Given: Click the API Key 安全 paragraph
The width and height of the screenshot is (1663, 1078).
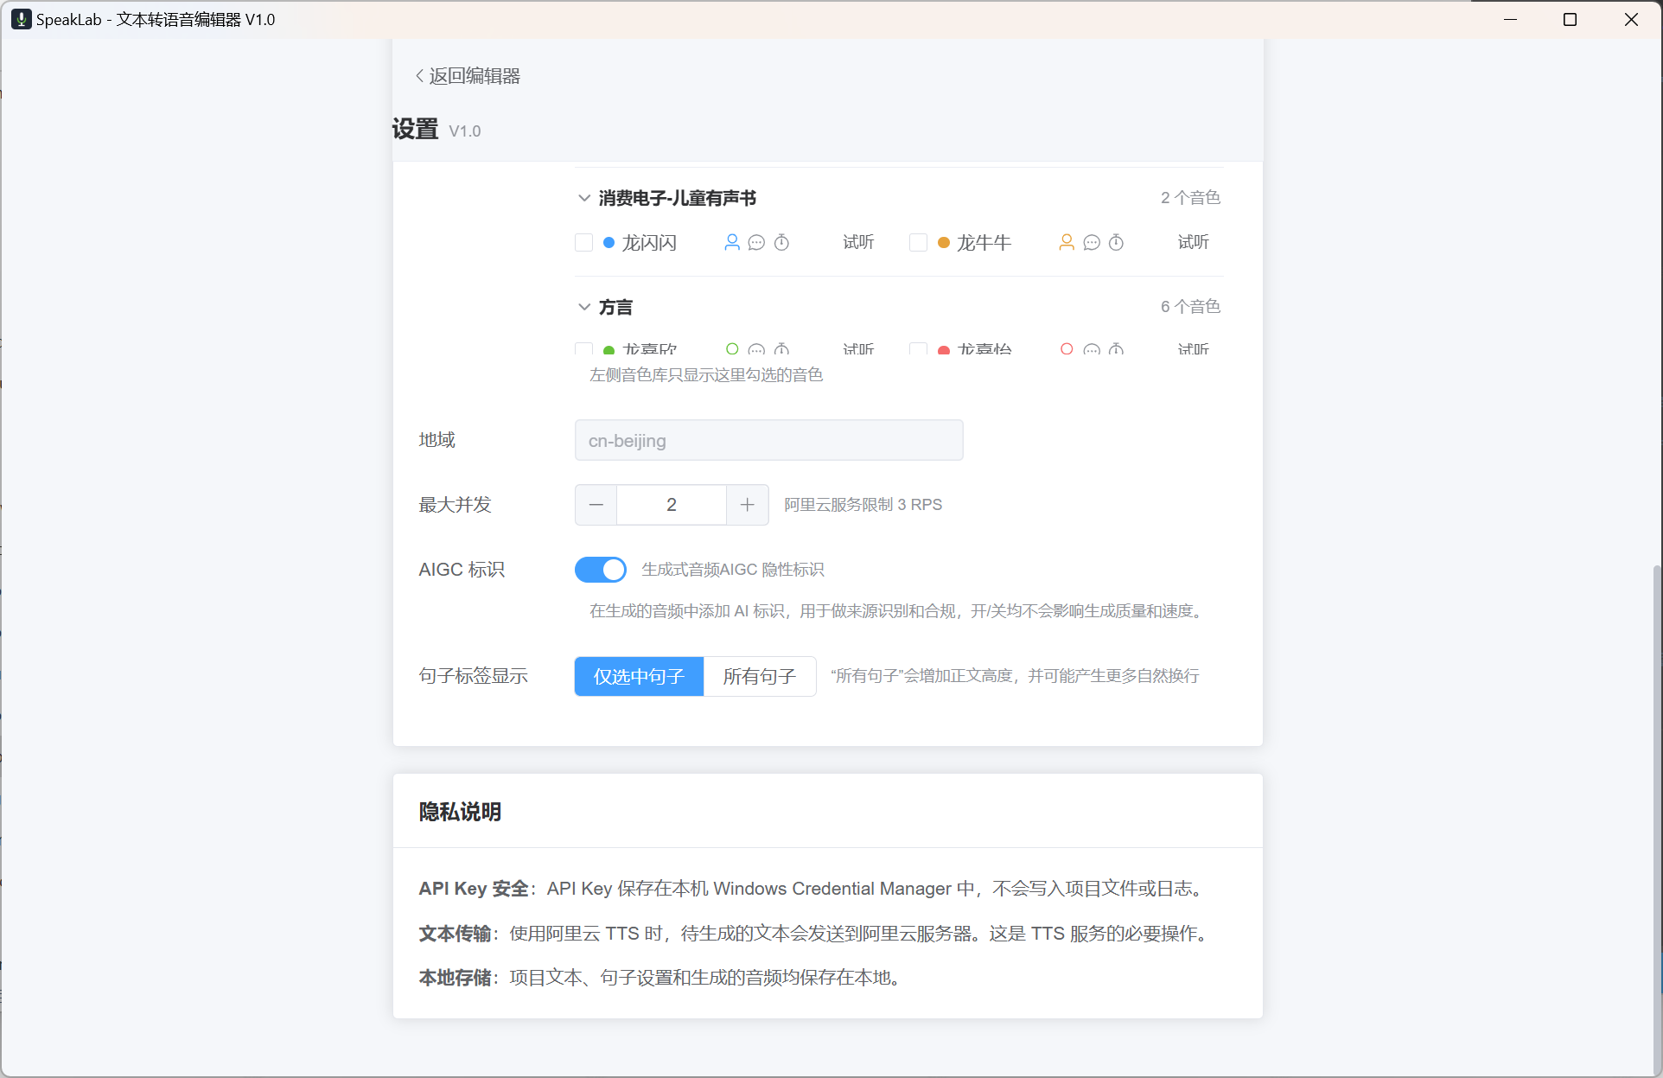Looking at the screenshot, I should [813, 889].
